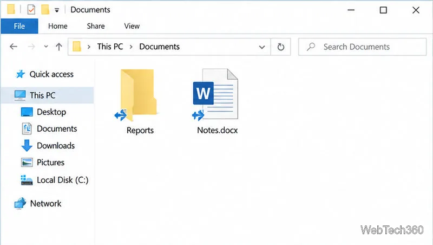Viewport: 433px width, 245px height.
Task: Switch to the Home ribbon tab
Action: click(58, 26)
